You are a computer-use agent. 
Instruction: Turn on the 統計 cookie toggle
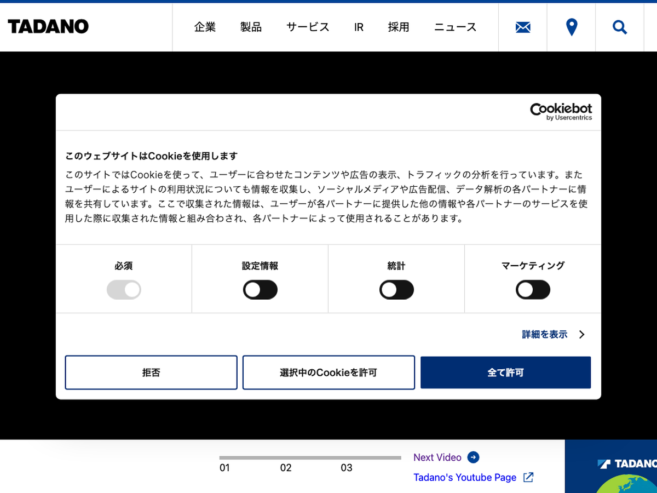pos(396,290)
